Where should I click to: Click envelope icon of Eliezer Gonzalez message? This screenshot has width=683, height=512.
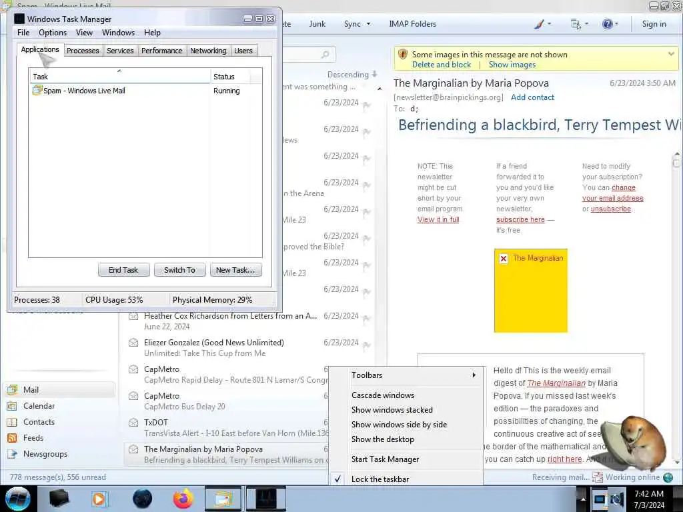click(x=133, y=343)
